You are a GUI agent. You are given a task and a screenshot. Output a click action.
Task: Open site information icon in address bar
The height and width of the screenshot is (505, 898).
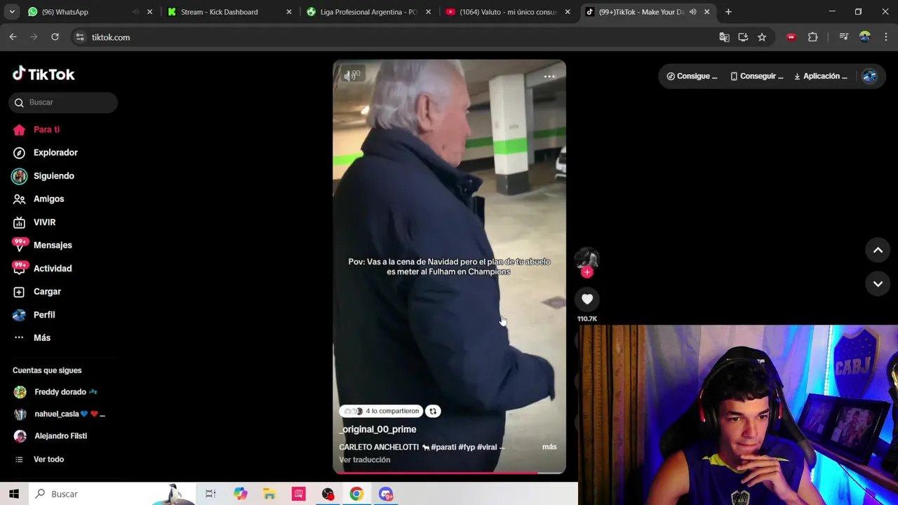tap(80, 37)
